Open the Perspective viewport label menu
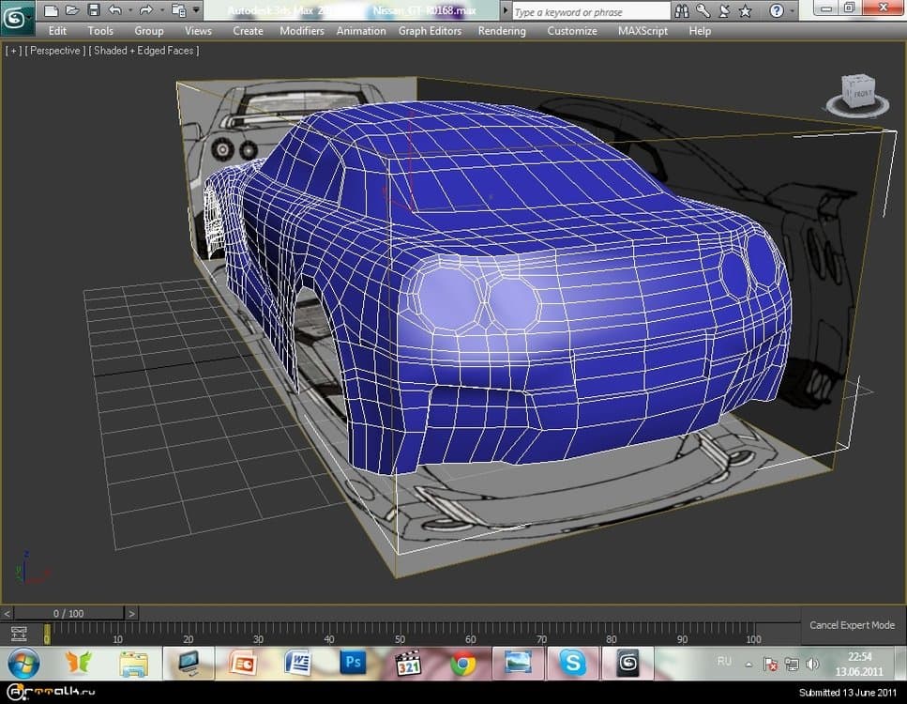 (55, 51)
